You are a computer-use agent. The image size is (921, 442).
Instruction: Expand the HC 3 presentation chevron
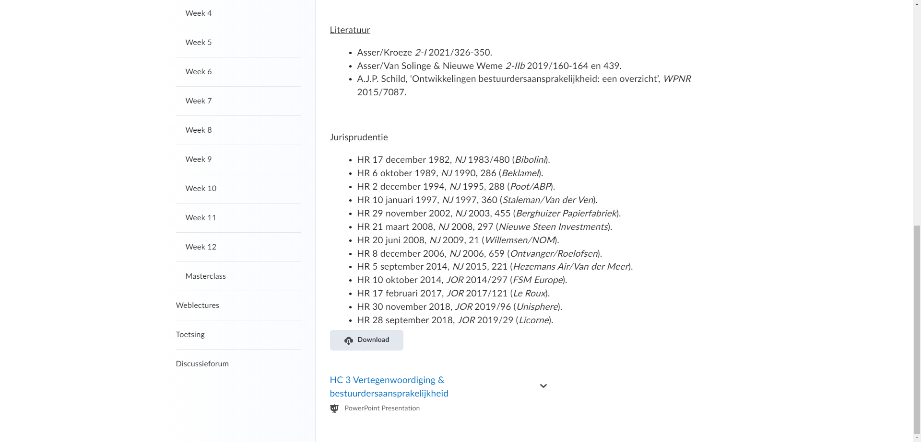[543, 386]
